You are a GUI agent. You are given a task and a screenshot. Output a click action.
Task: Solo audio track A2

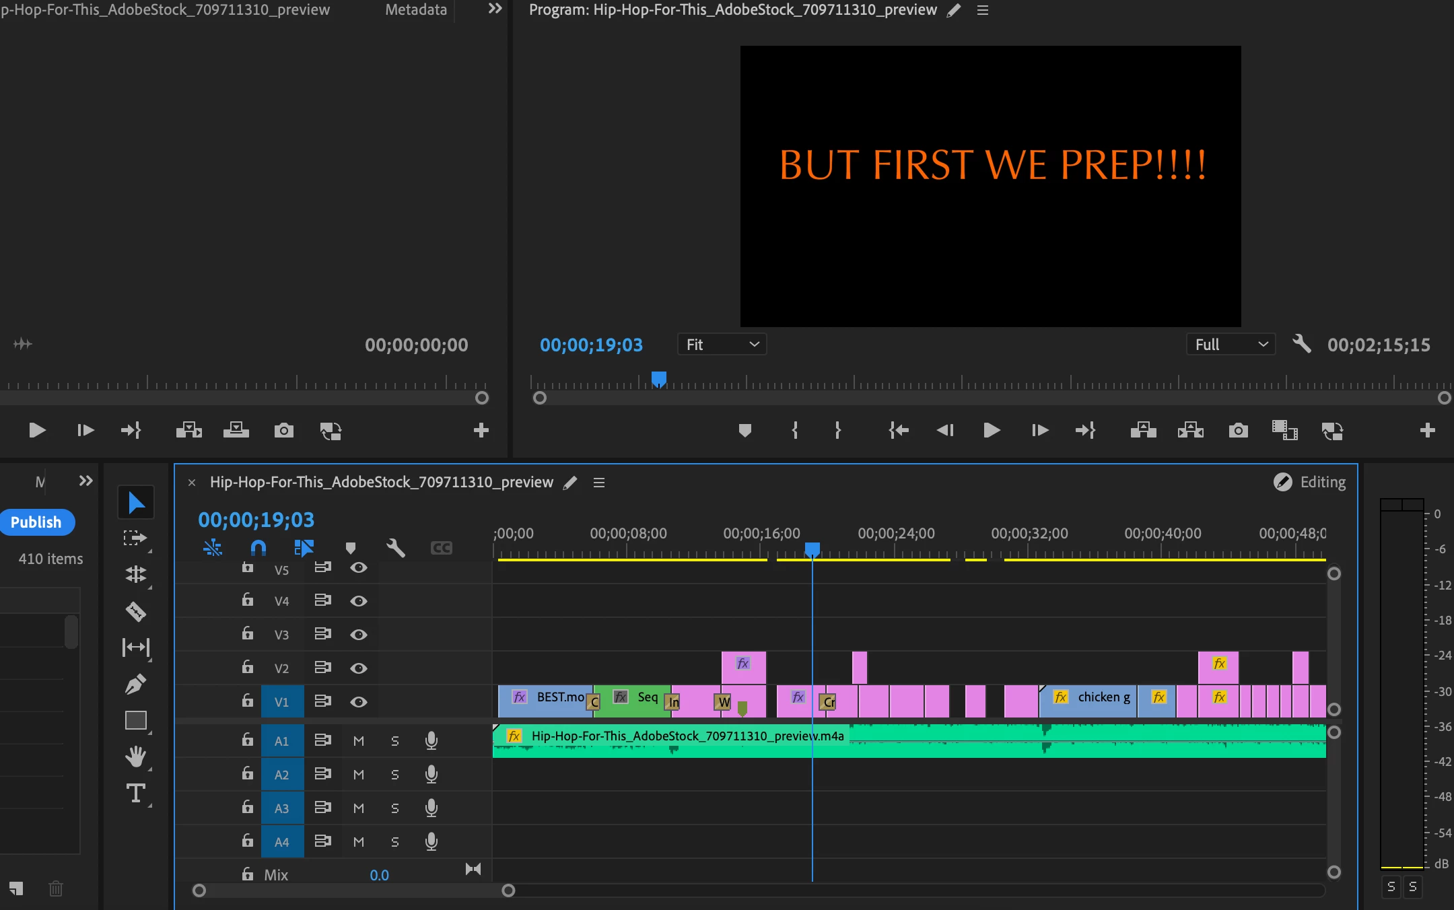point(395,774)
